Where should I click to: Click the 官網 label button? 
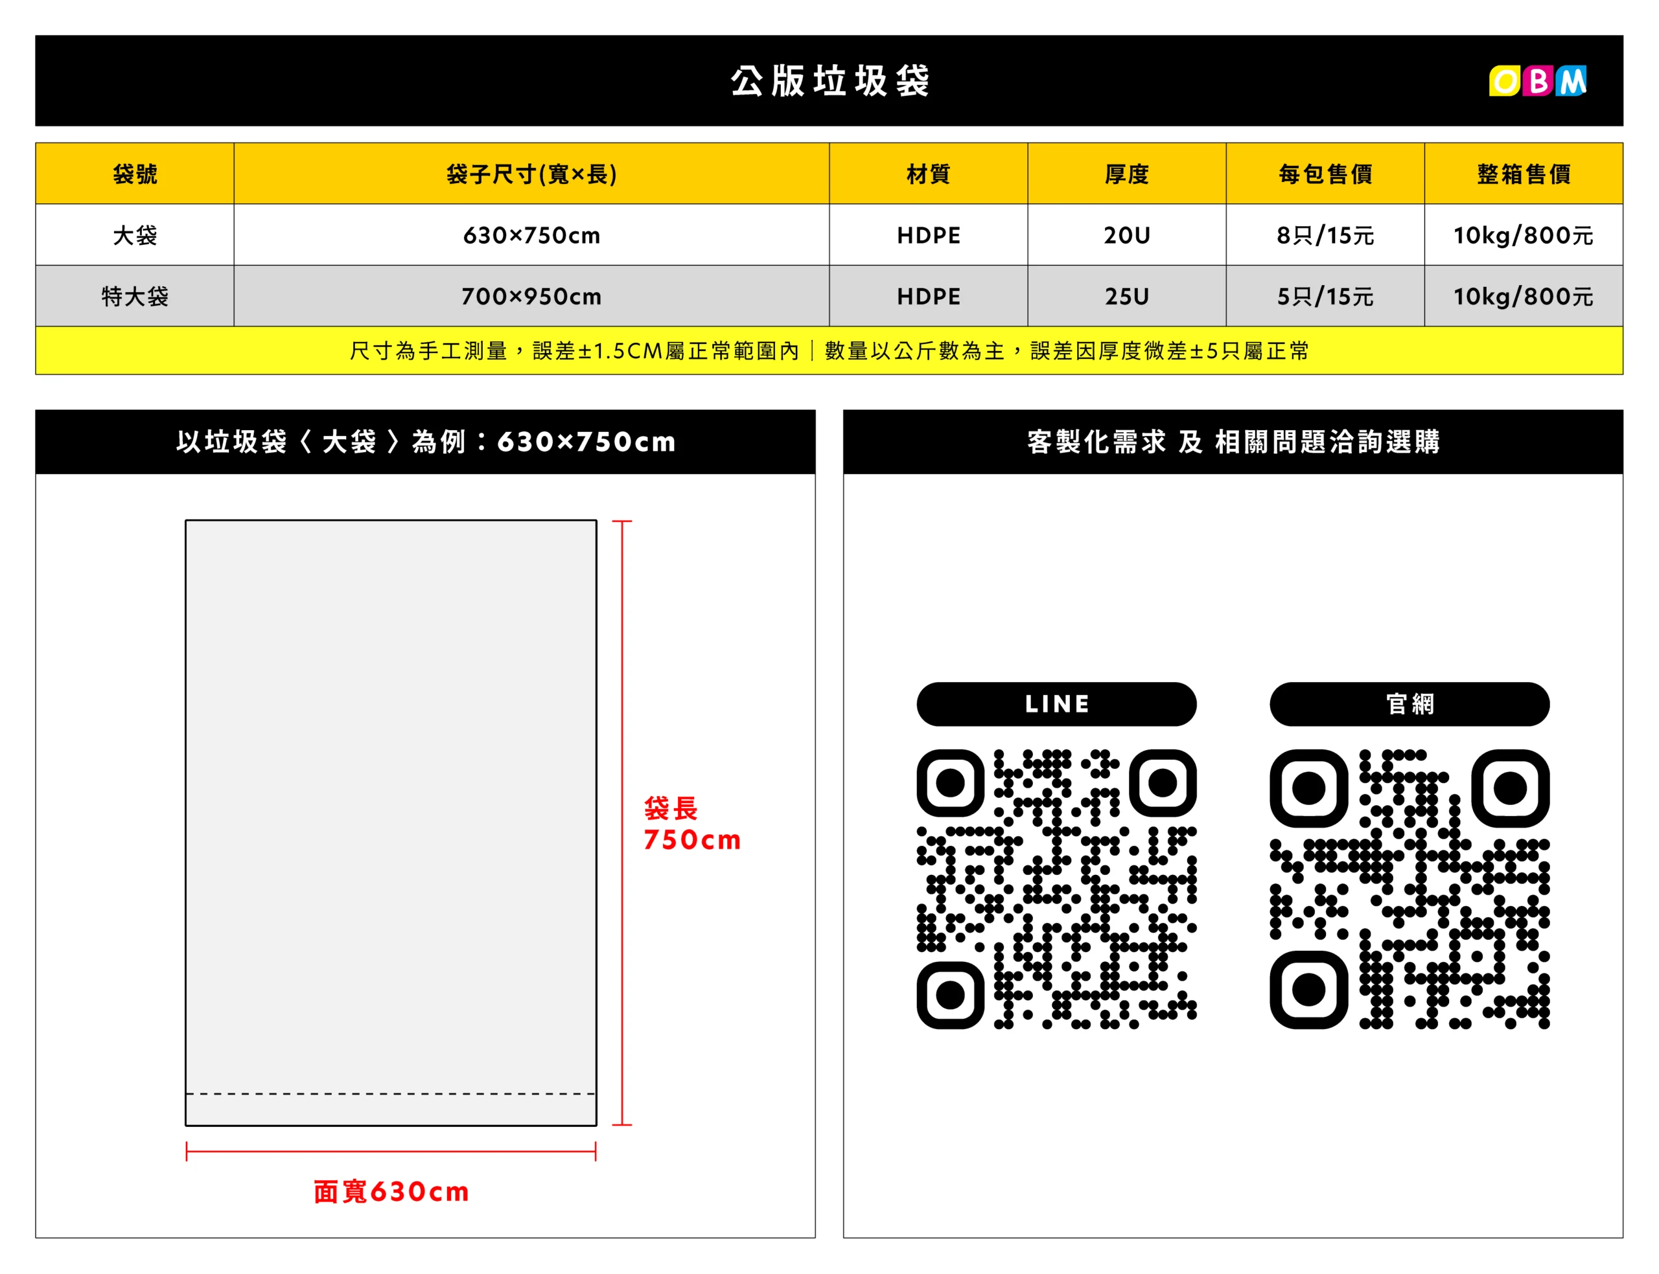click(x=1410, y=704)
